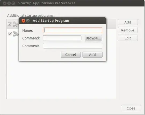Uncheck the first startup program checkbox
The width and height of the screenshot is (145, 115).
click(10, 24)
